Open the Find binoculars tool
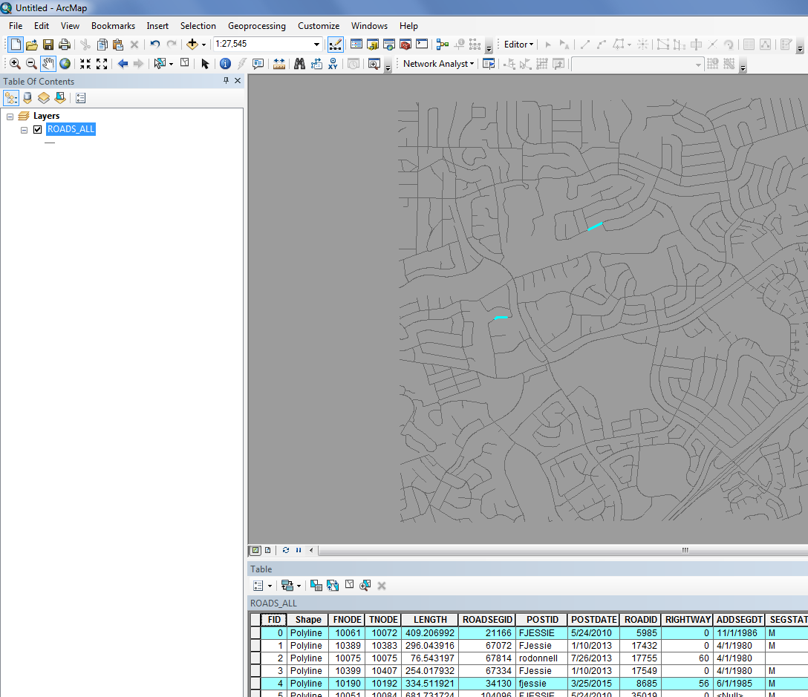The height and width of the screenshot is (697, 808). [299, 64]
